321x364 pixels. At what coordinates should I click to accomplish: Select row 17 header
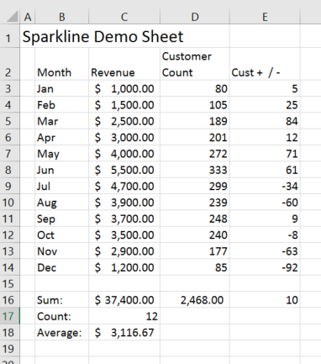[x=10, y=316]
